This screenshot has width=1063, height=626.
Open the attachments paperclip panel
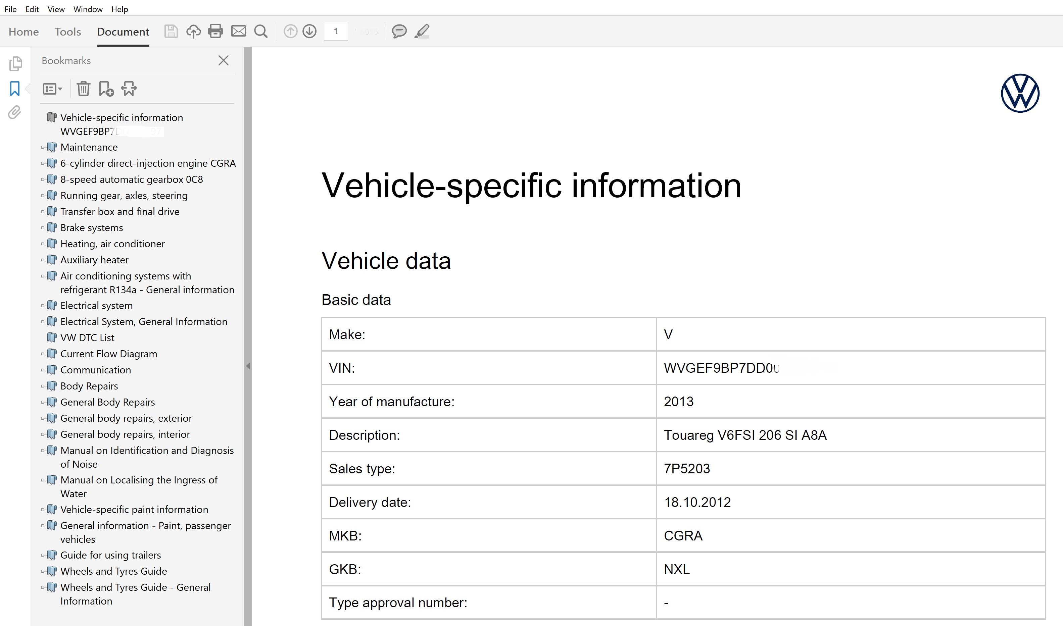point(15,113)
